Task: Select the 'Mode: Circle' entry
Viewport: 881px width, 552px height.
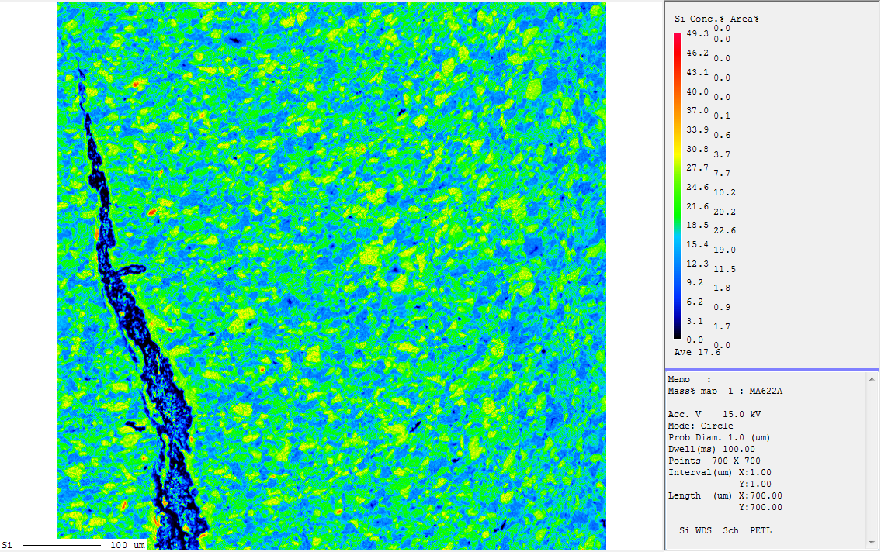Action: [x=700, y=426]
